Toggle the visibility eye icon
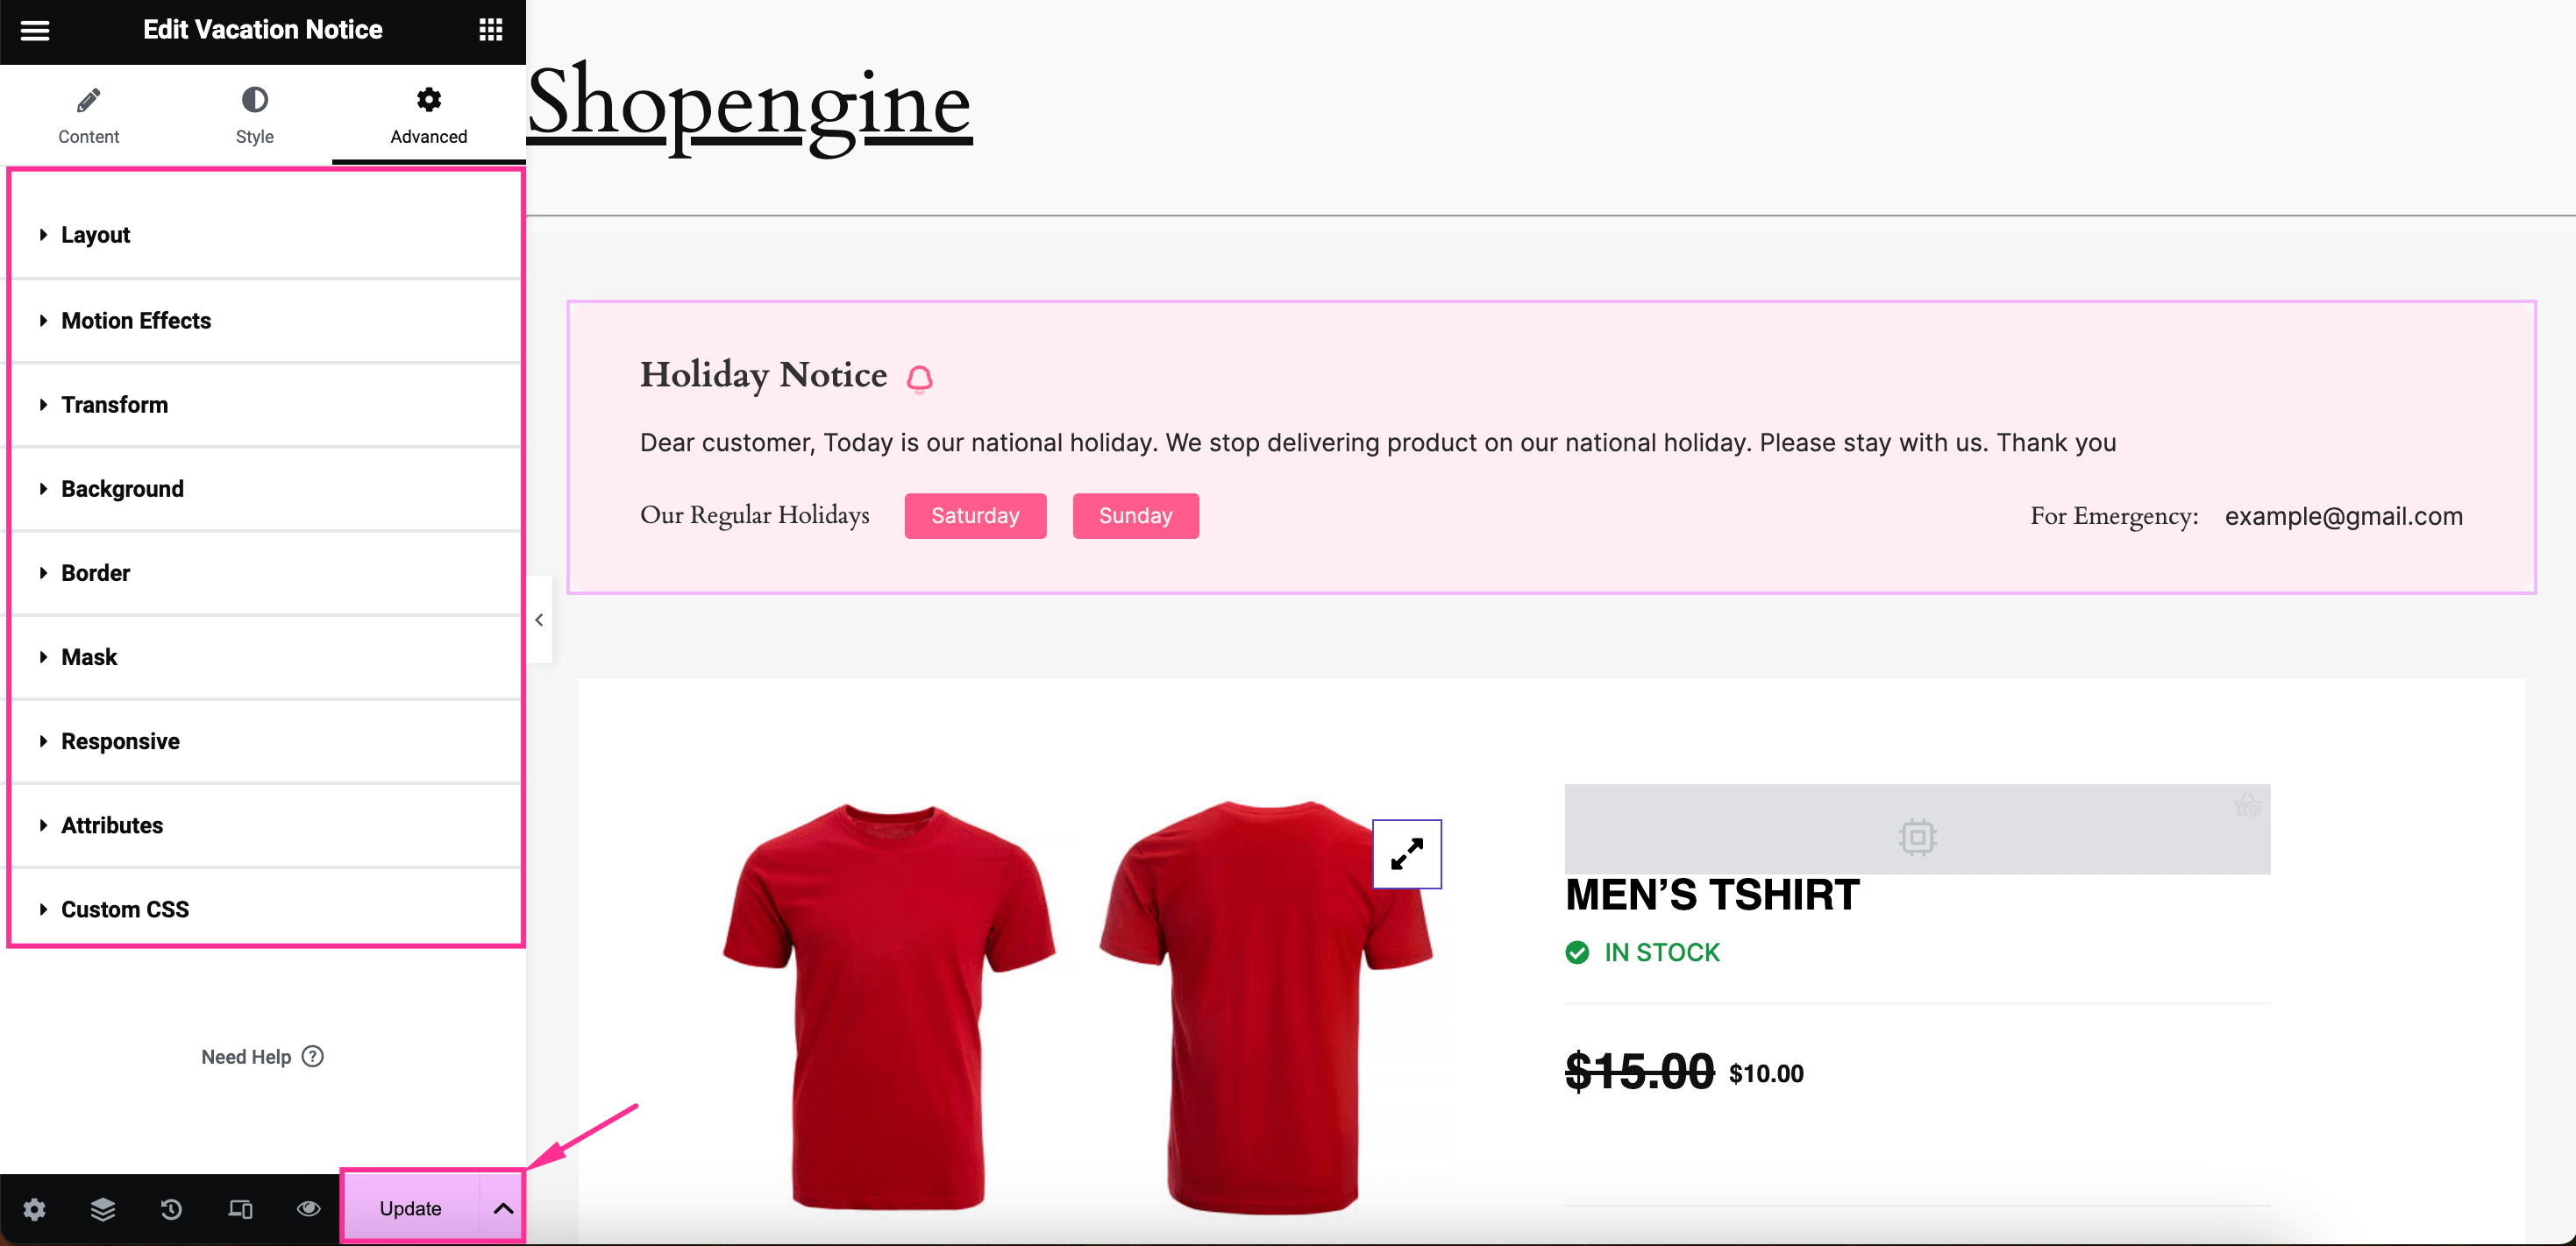Screen dimensions: 2576x1246 pyautogui.click(x=307, y=1208)
